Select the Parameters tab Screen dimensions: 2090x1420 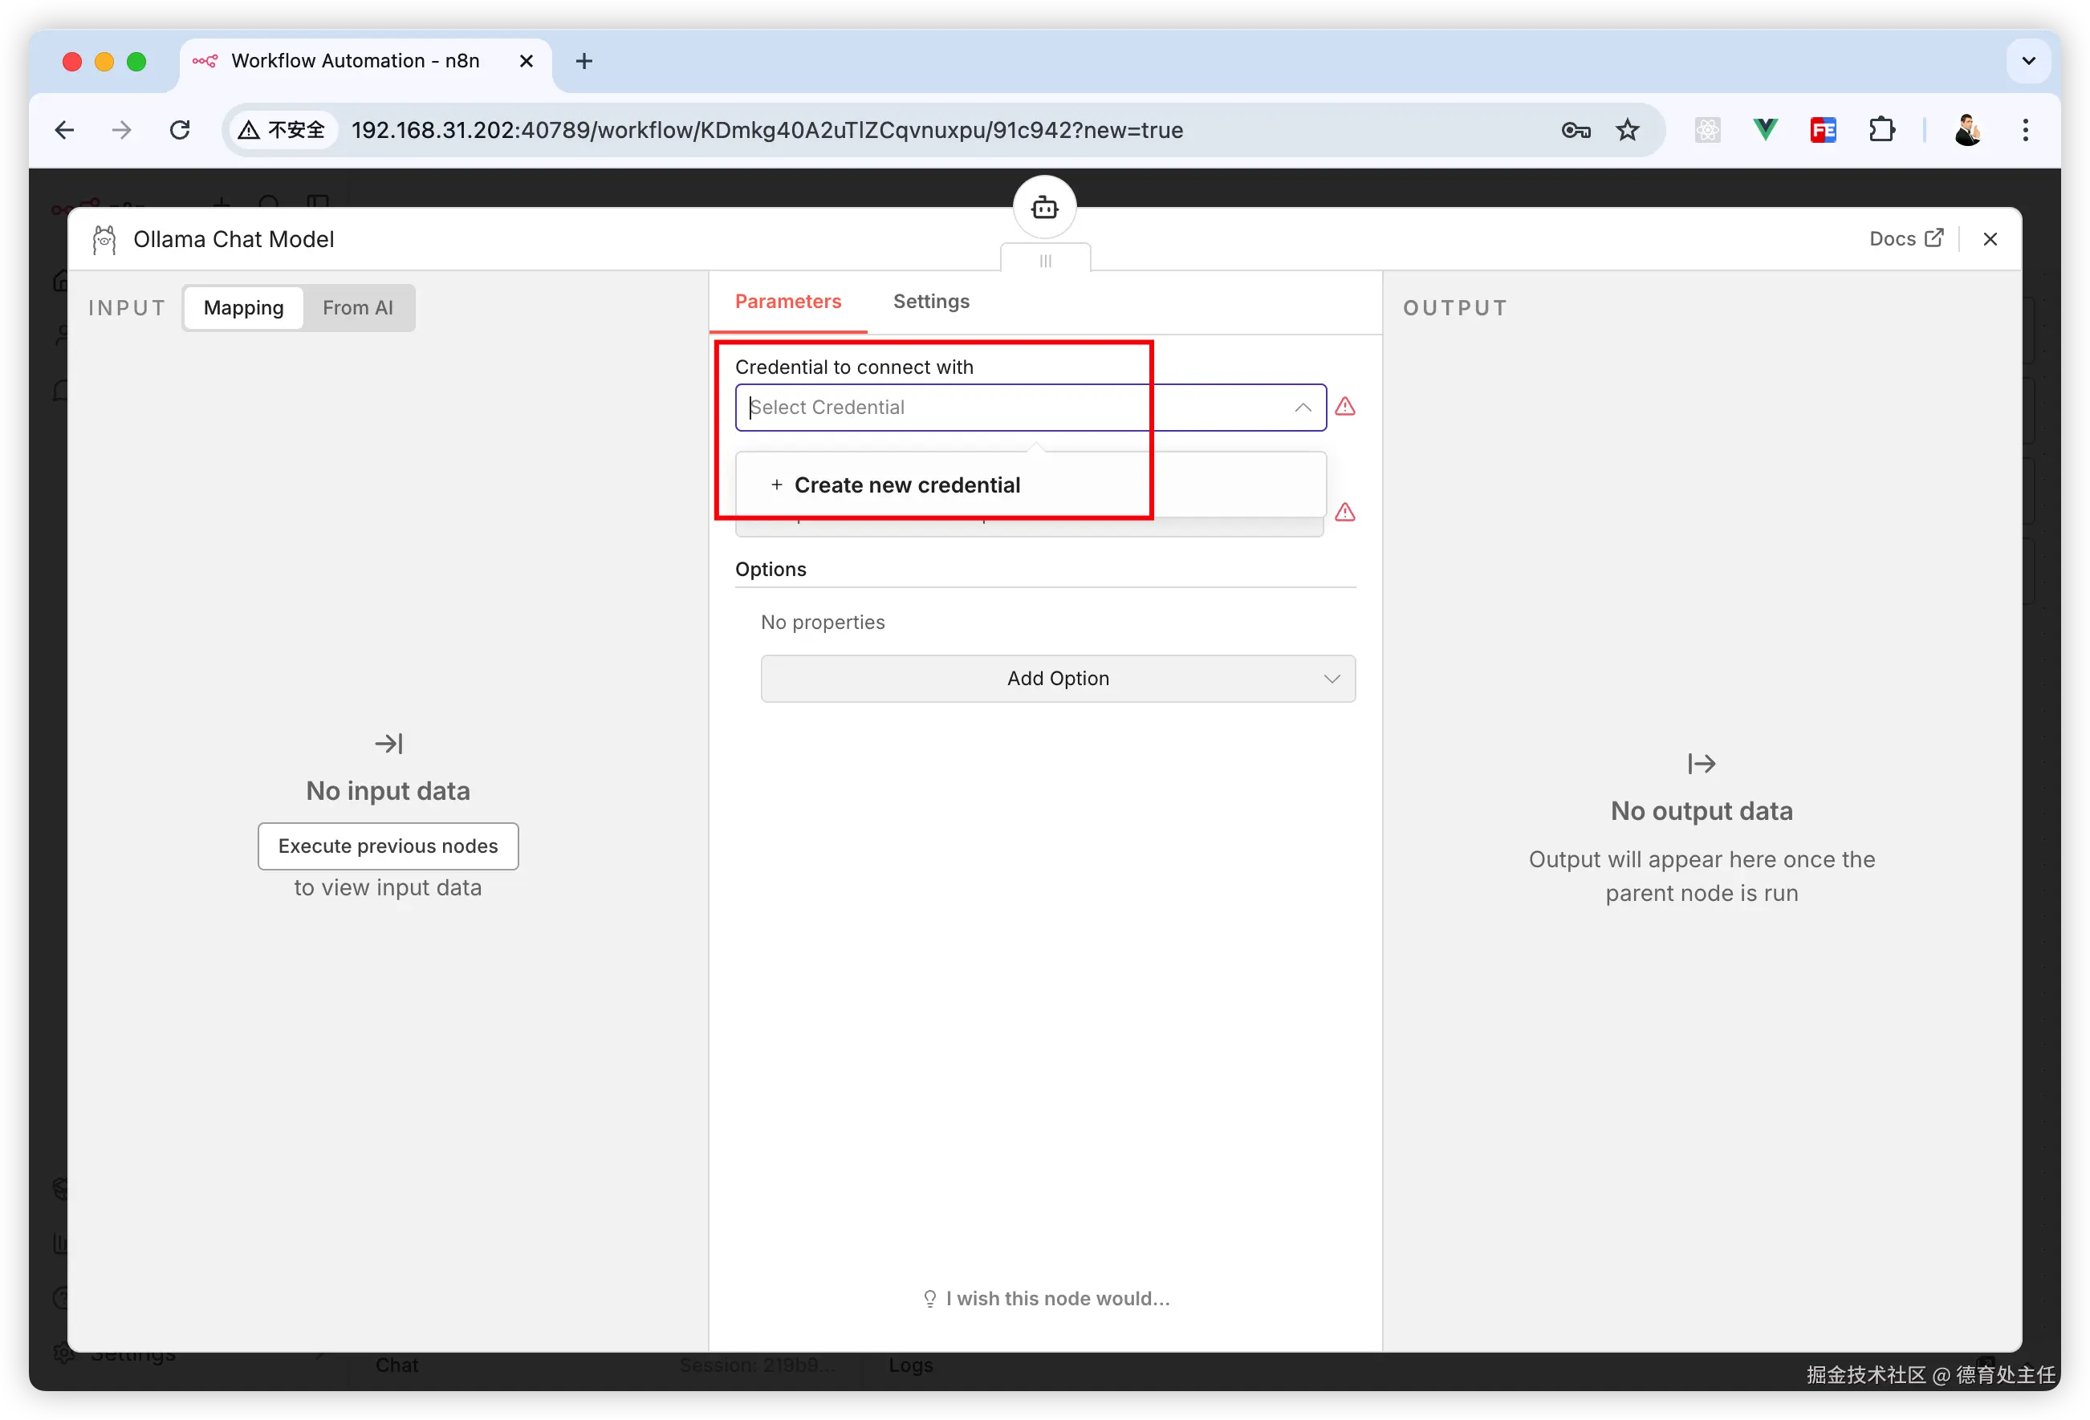[788, 302]
